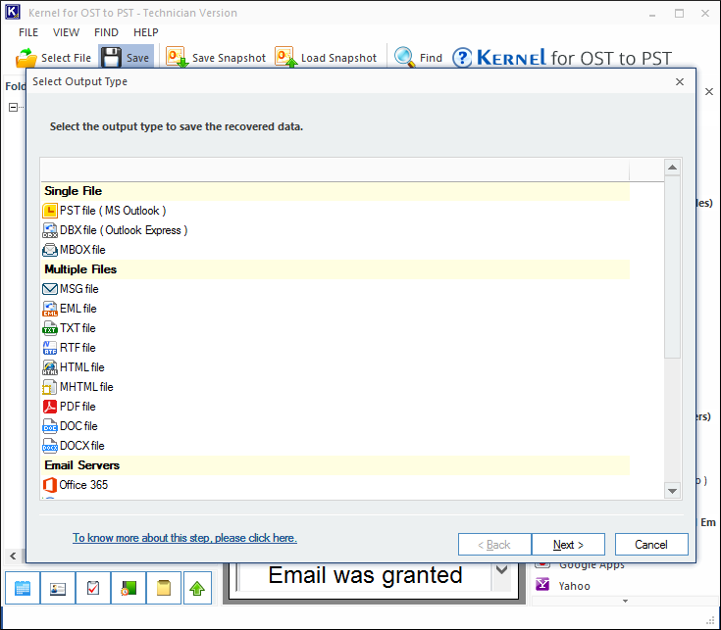Open the FILE menu
The width and height of the screenshot is (721, 630).
click(x=28, y=32)
